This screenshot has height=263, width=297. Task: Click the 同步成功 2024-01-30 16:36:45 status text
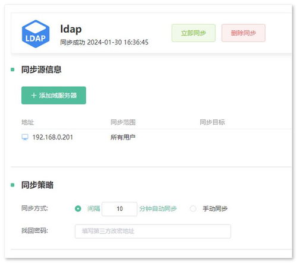[x=104, y=42]
